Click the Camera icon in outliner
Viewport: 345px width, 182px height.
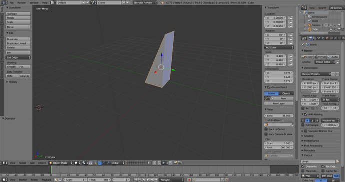309,25
